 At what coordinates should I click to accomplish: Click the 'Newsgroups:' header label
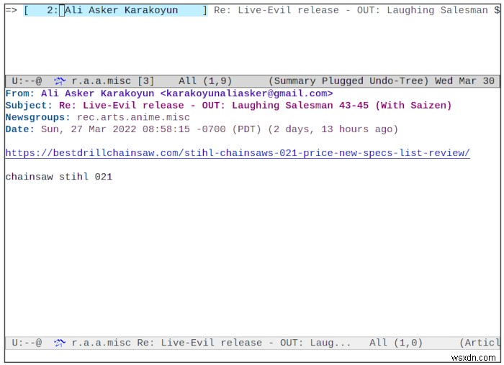coord(37,117)
